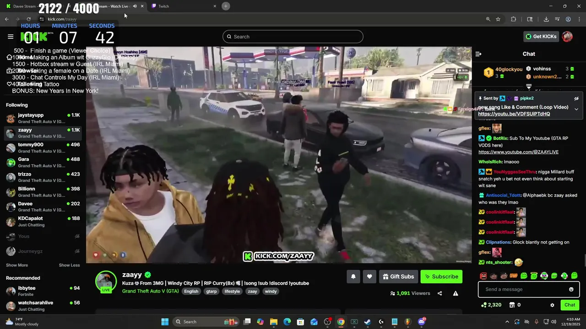Image resolution: width=586 pixels, height=329 pixels.
Task: Favorite zaayy with the heart icon
Action: (x=369, y=276)
